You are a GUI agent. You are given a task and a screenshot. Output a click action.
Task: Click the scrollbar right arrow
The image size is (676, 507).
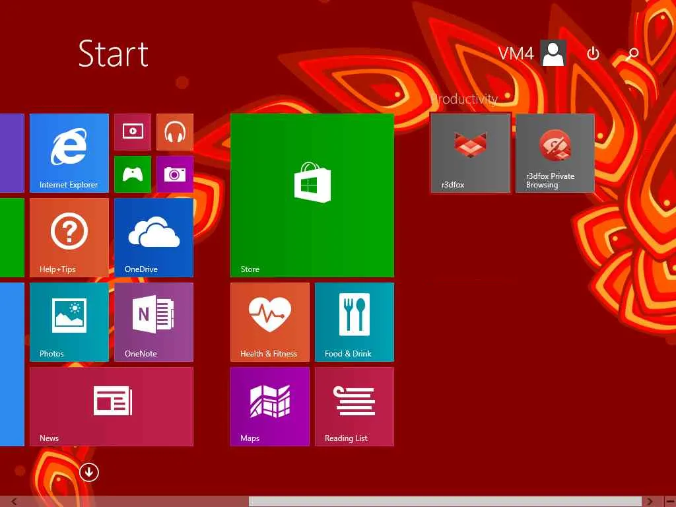[x=650, y=502]
